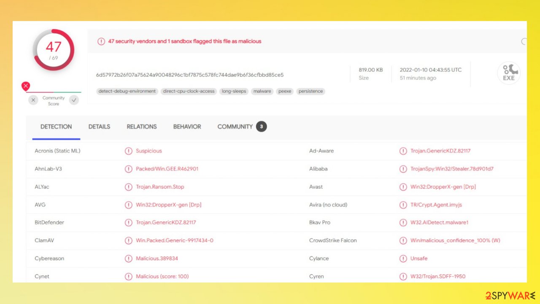Switch to the DETAILS tab
This screenshot has height=304, width=540.
(x=99, y=126)
